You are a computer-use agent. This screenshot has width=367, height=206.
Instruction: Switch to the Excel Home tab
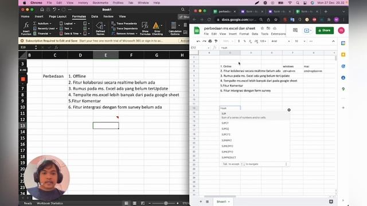point(25,17)
